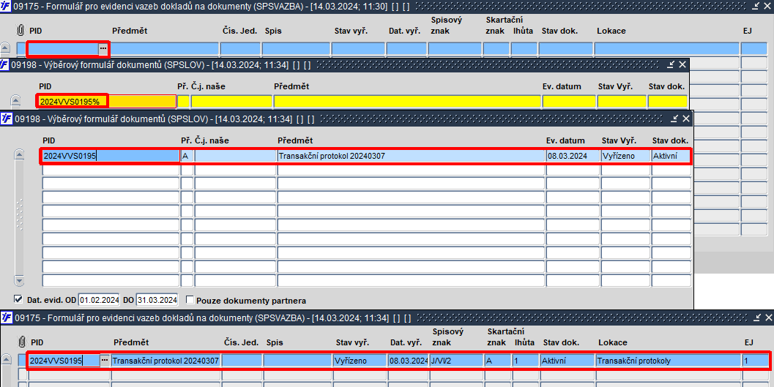Close the 11:34 SPSVAZBA window
774x387 pixels.
pos(769,318)
